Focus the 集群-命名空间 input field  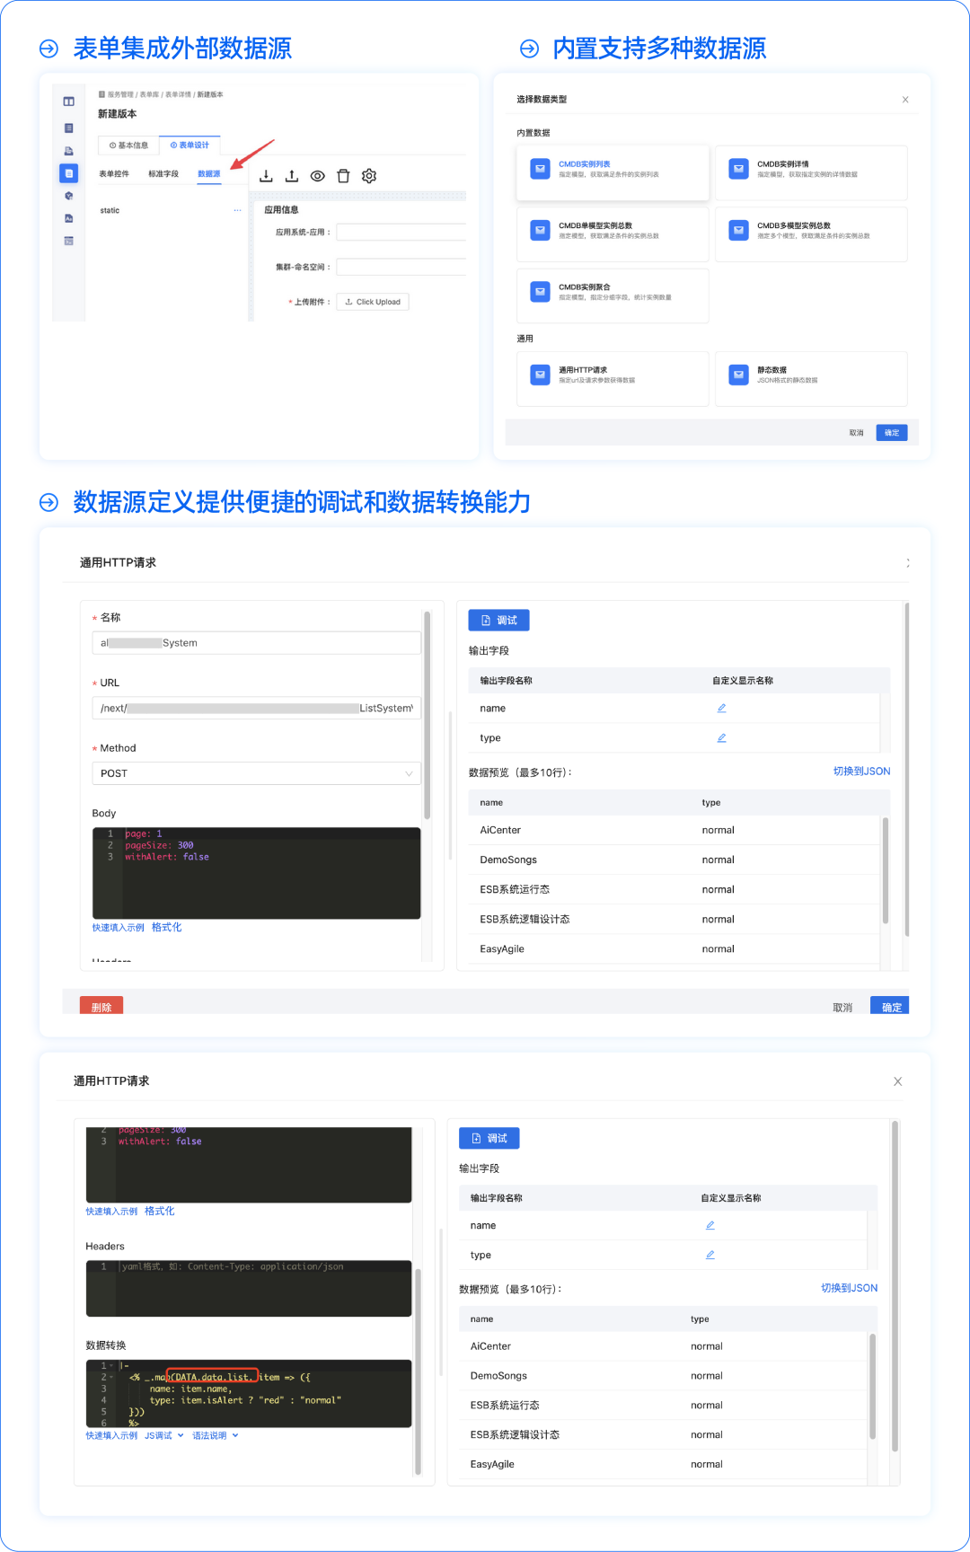[401, 267]
